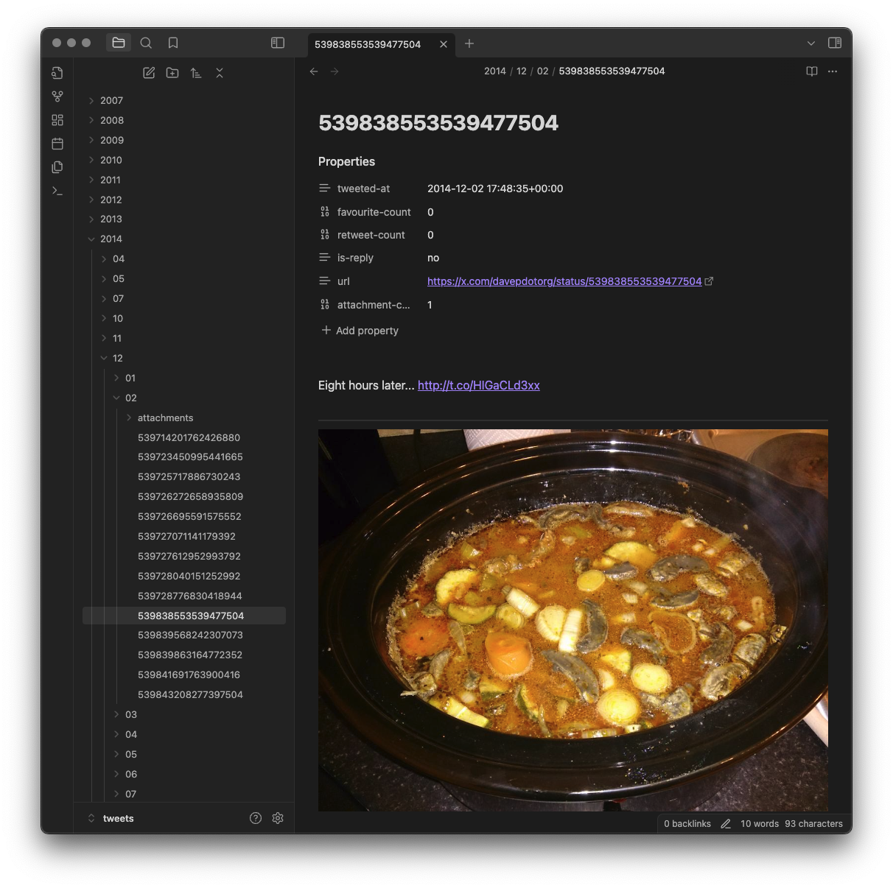Change the file sort order
The height and width of the screenshot is (888, 893).
(x=196, y=73)
